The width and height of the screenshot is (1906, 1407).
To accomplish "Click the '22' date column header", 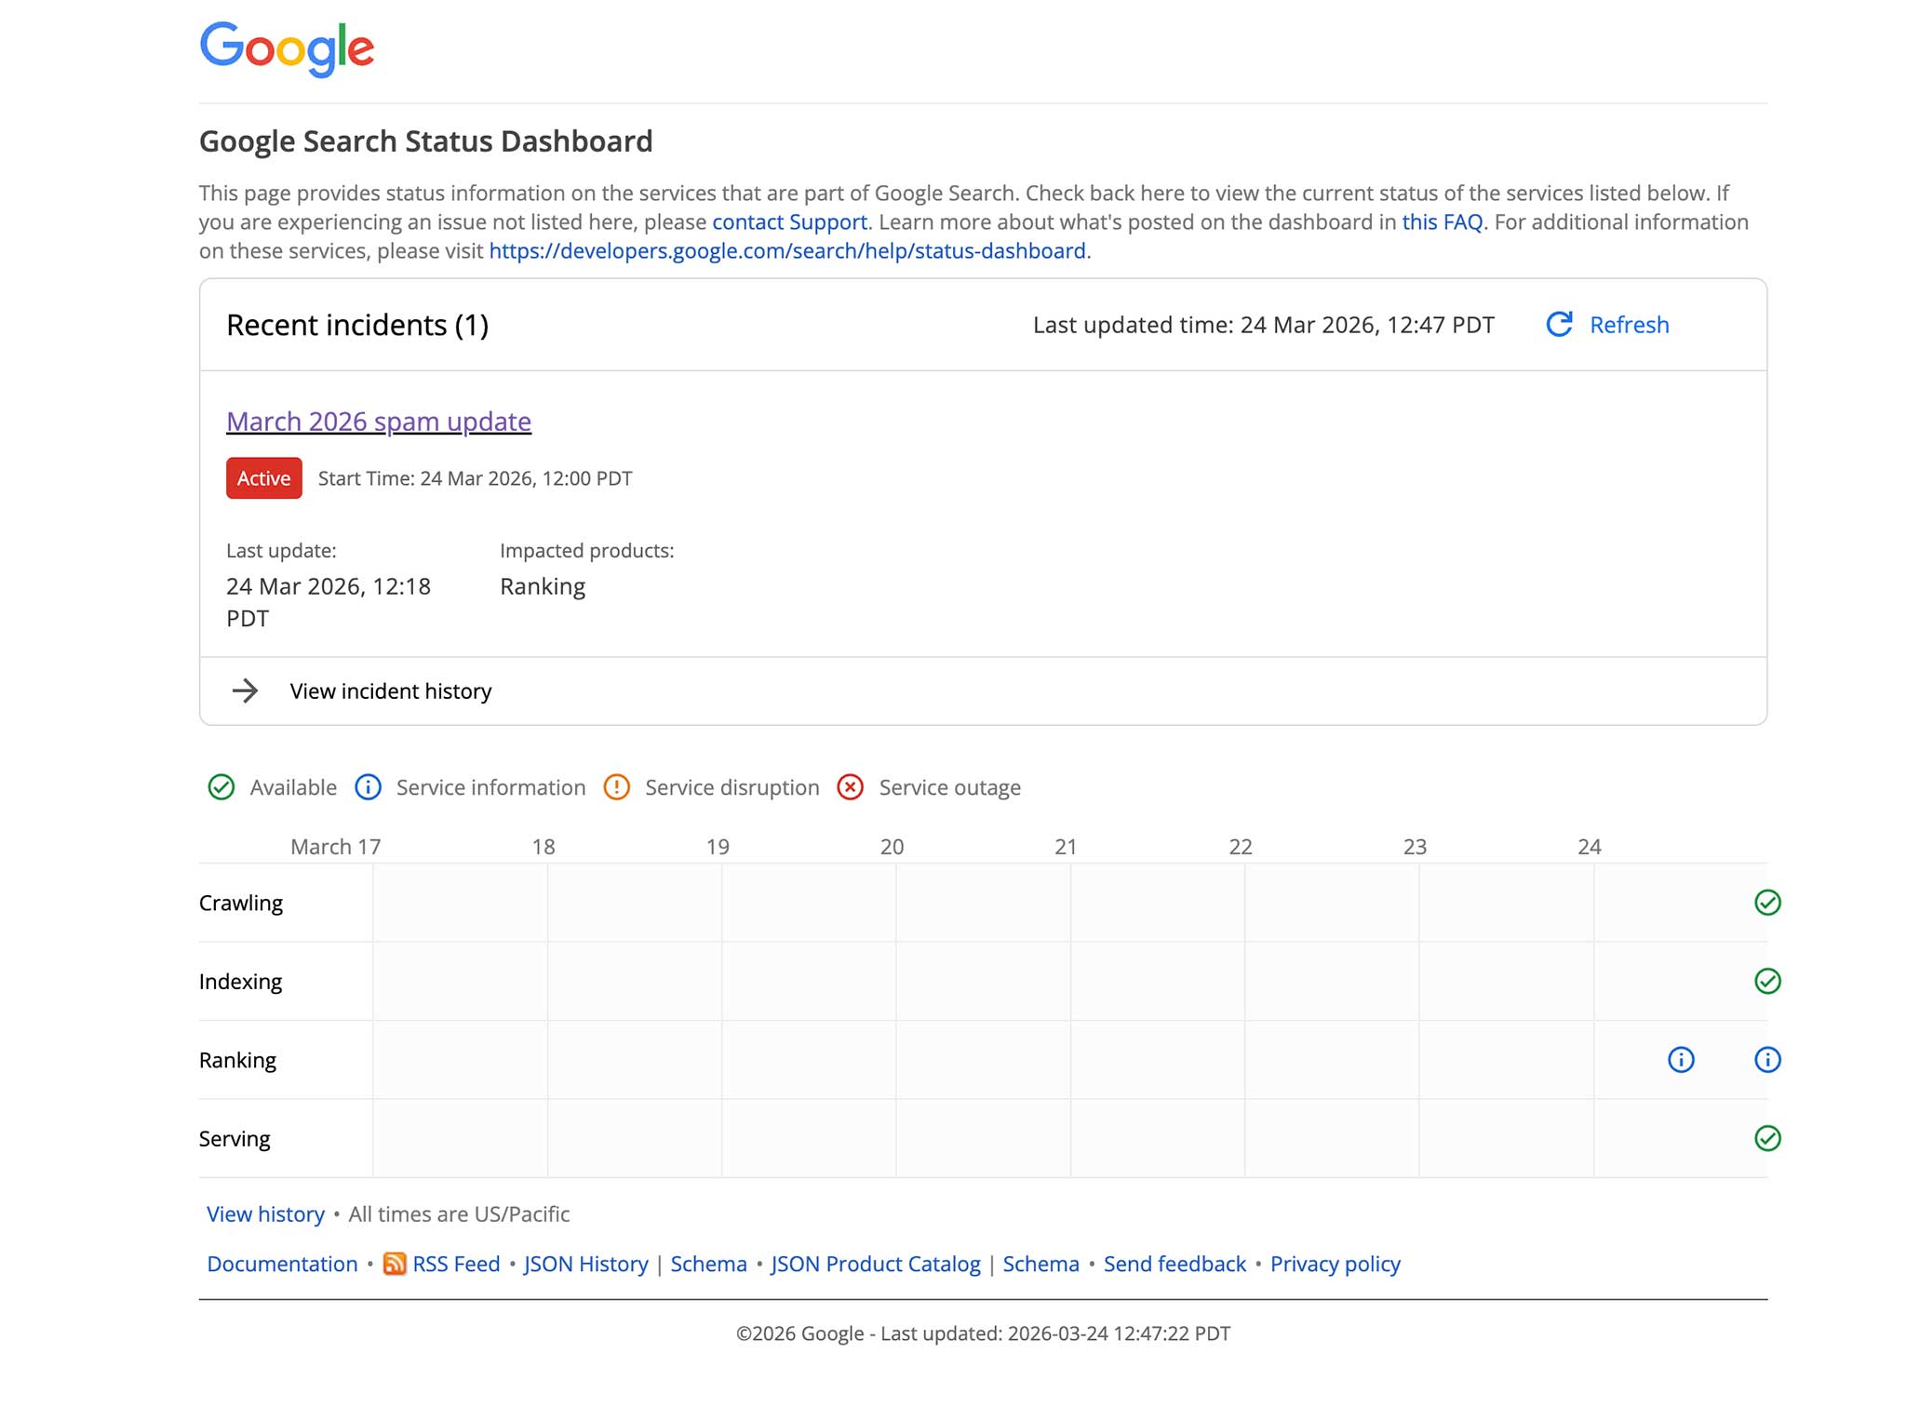I will (x=1240, y=847).
